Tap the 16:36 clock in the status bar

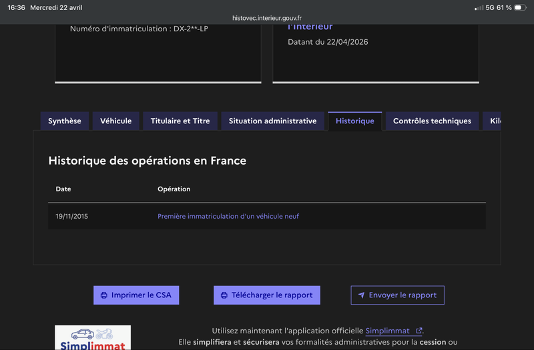(x=16, y=7)
